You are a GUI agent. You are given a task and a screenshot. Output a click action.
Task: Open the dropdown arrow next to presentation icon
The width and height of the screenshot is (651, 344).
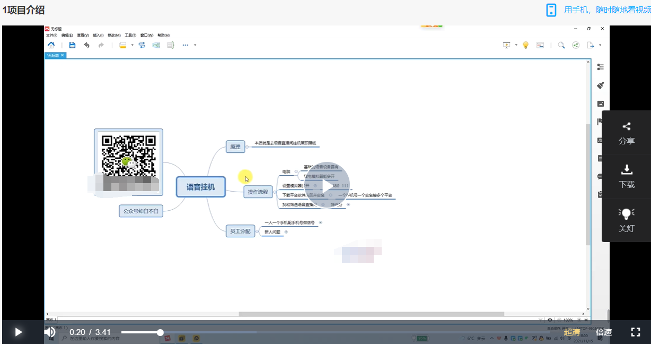click(x=516, y=45)
